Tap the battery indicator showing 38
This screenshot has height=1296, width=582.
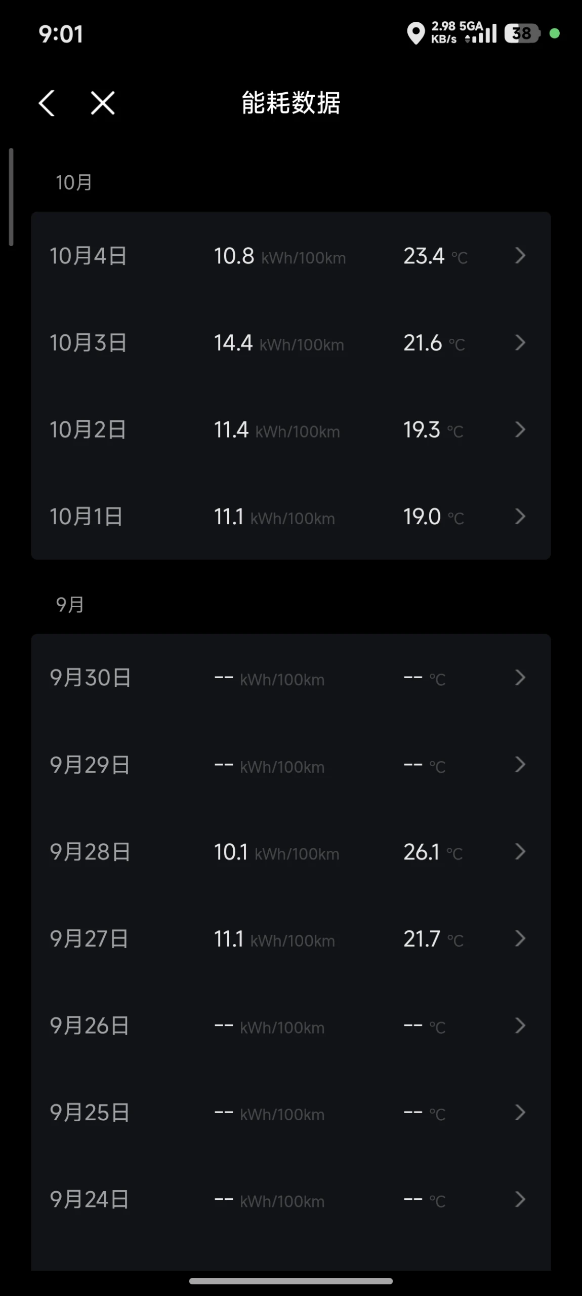[522, 33]
